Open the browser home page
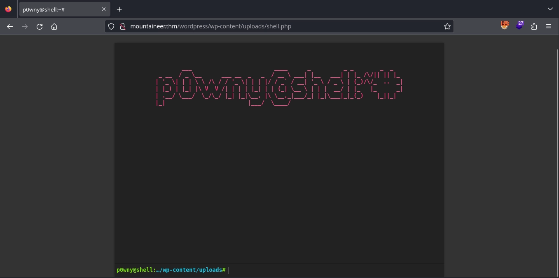This screenshot has width=559, height=278. (54, 26)
